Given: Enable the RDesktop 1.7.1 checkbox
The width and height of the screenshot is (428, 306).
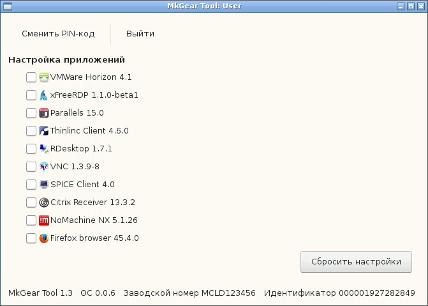Looking at the screenshot, I should pos(31,149).
